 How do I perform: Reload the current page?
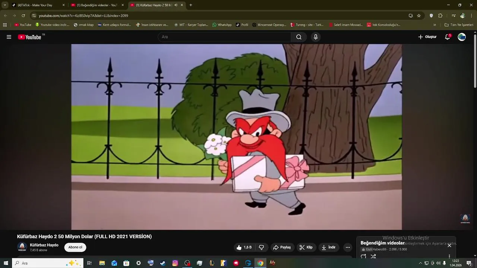(23, 16)
